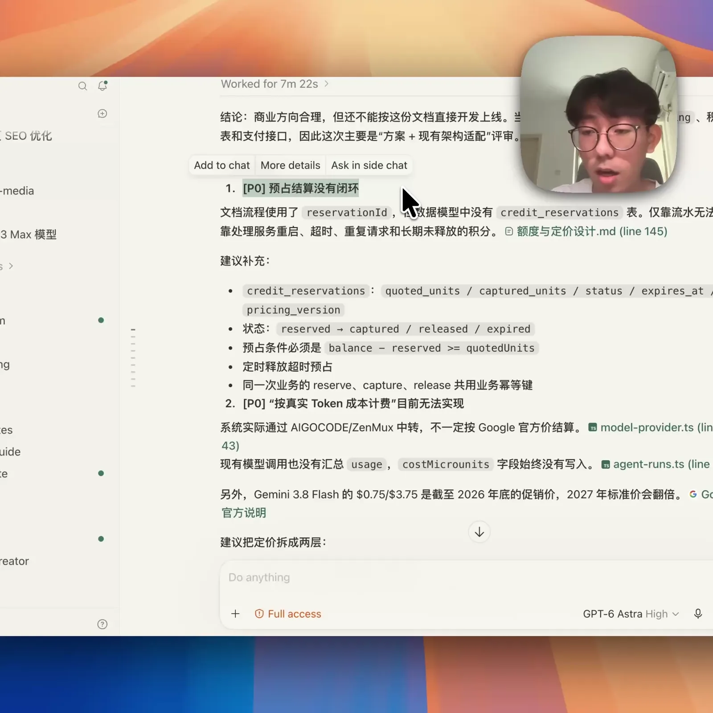
Task: Click the Full access permission setting
Action: click(288, 614)
